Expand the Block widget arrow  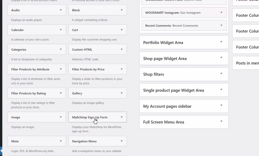pyautogui.click(x=122, y=10)
